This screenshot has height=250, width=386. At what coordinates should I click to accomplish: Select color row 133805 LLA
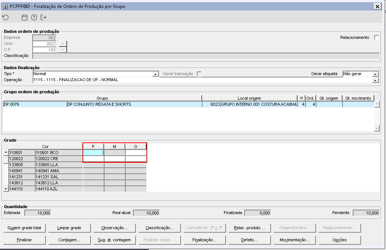click(45, 165)
